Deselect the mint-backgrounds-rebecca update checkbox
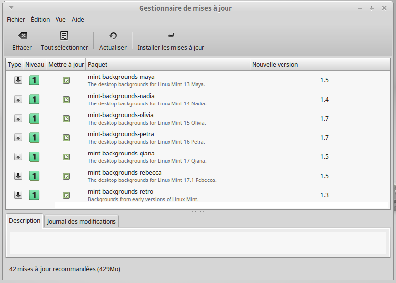 pyautogui.click(x=66, y=176)
